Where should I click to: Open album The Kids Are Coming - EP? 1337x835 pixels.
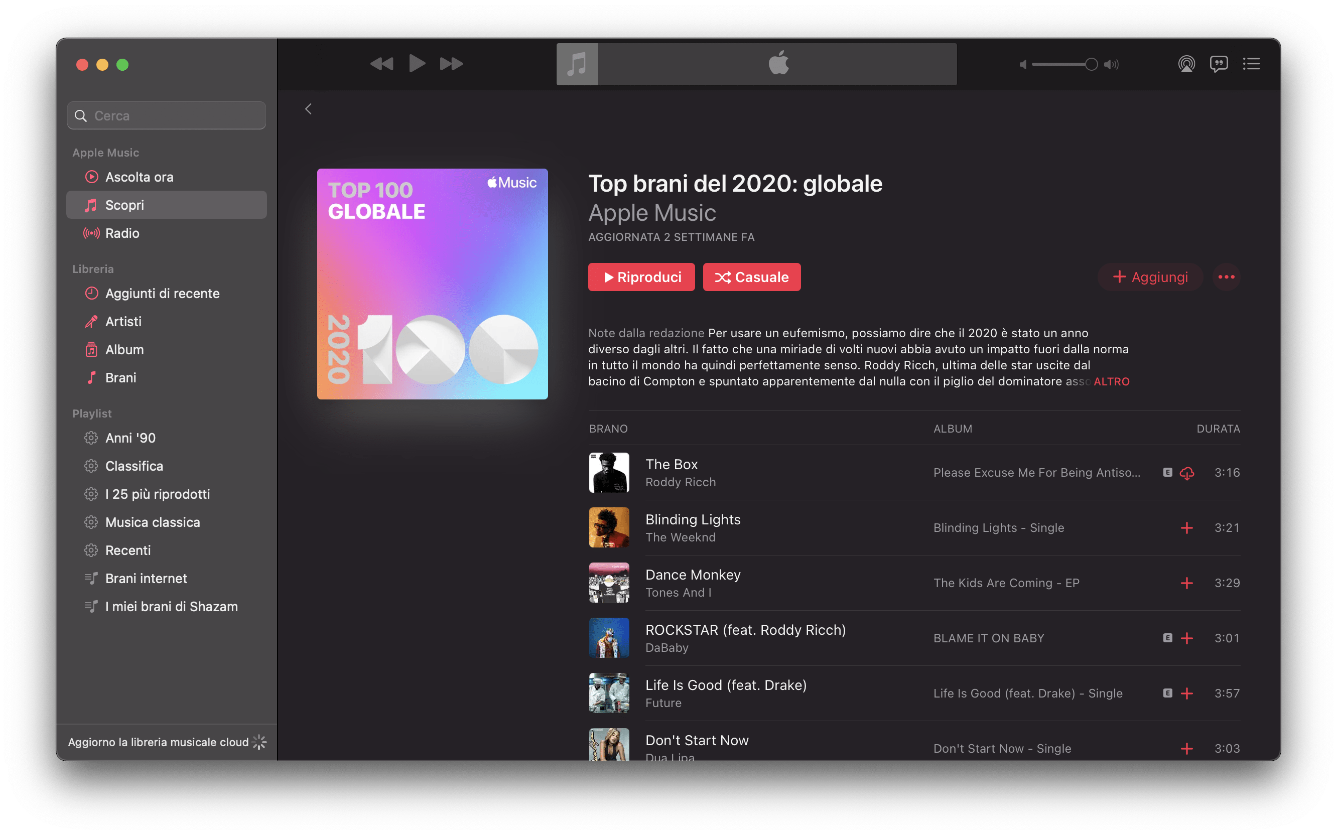coord(1006,583)
